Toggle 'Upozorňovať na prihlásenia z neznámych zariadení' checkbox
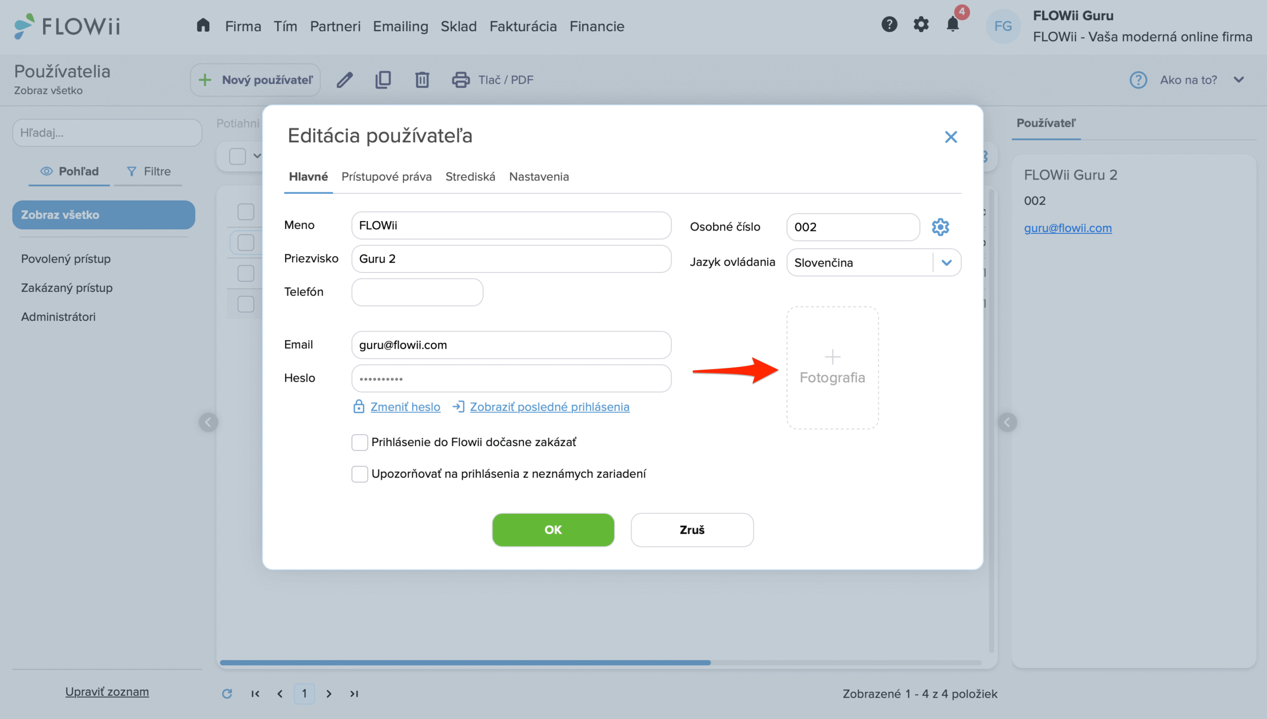The width and height of the screenshot is (1267, 719). coord(359,474)
